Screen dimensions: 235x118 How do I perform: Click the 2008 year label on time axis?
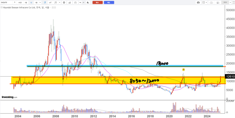[56, 116]
